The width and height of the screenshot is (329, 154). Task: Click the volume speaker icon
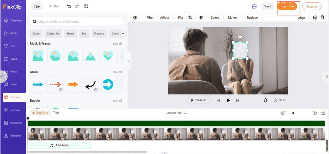(135, 18)
